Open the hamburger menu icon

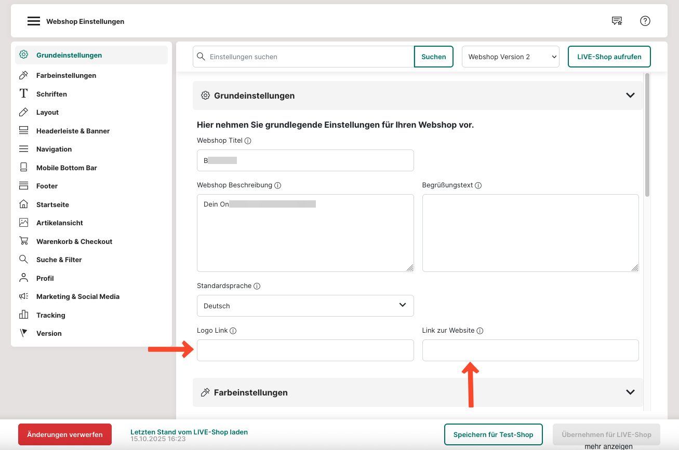pyautogui.click(x=34, y=21)
